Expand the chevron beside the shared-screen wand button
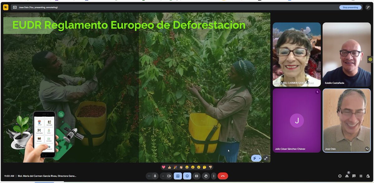 [260, 158]
